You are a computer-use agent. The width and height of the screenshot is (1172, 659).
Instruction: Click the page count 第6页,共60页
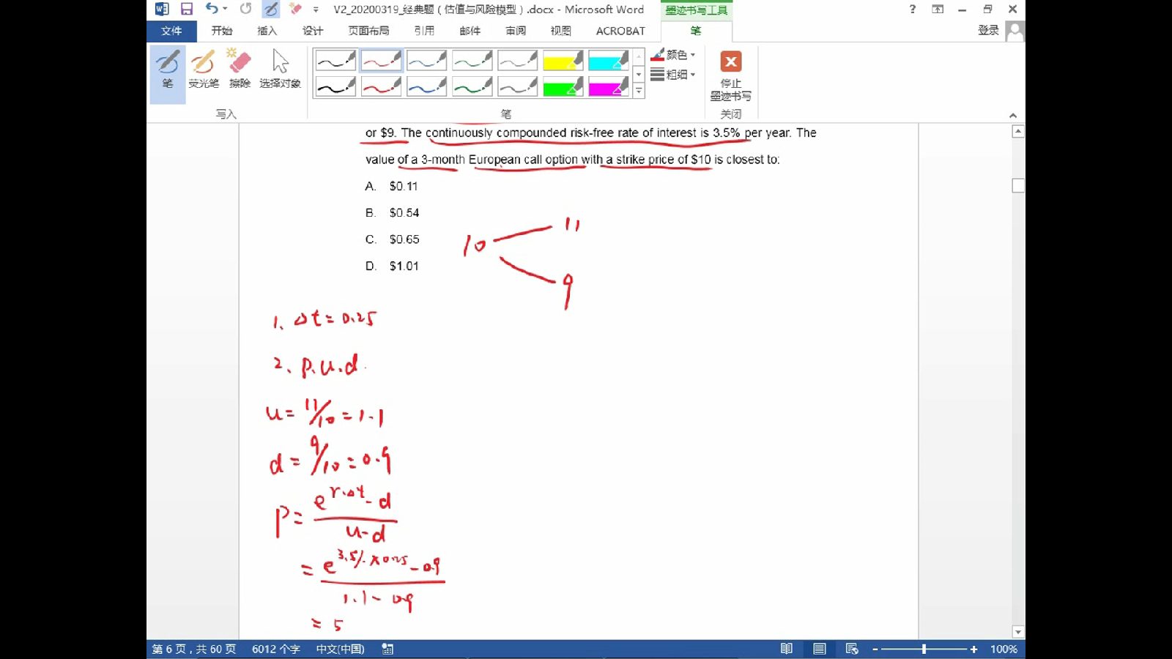[x=194, y=649]
